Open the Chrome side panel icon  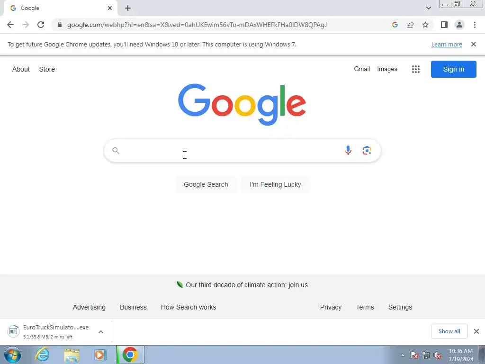tap(444, 25)
